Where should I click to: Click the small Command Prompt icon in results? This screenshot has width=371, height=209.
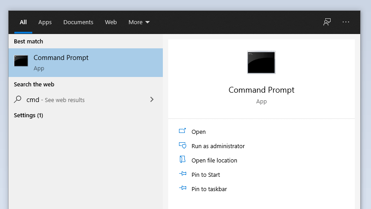point(21,61)
